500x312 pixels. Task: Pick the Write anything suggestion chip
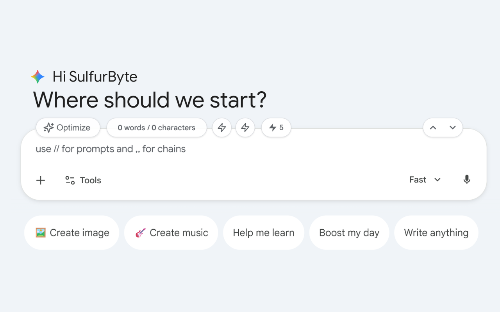click(436, 233)
